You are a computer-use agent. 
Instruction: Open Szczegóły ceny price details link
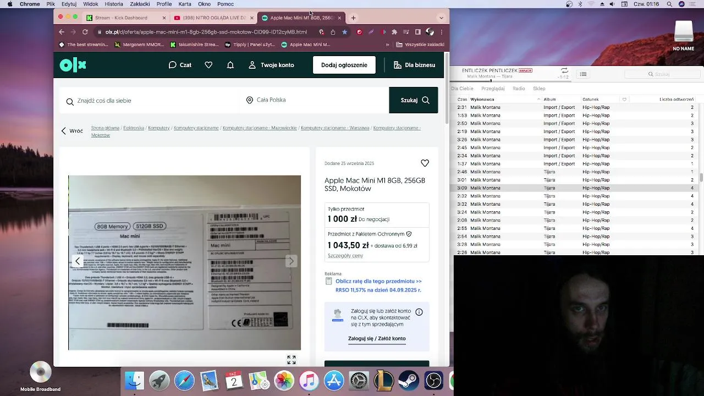345,256
